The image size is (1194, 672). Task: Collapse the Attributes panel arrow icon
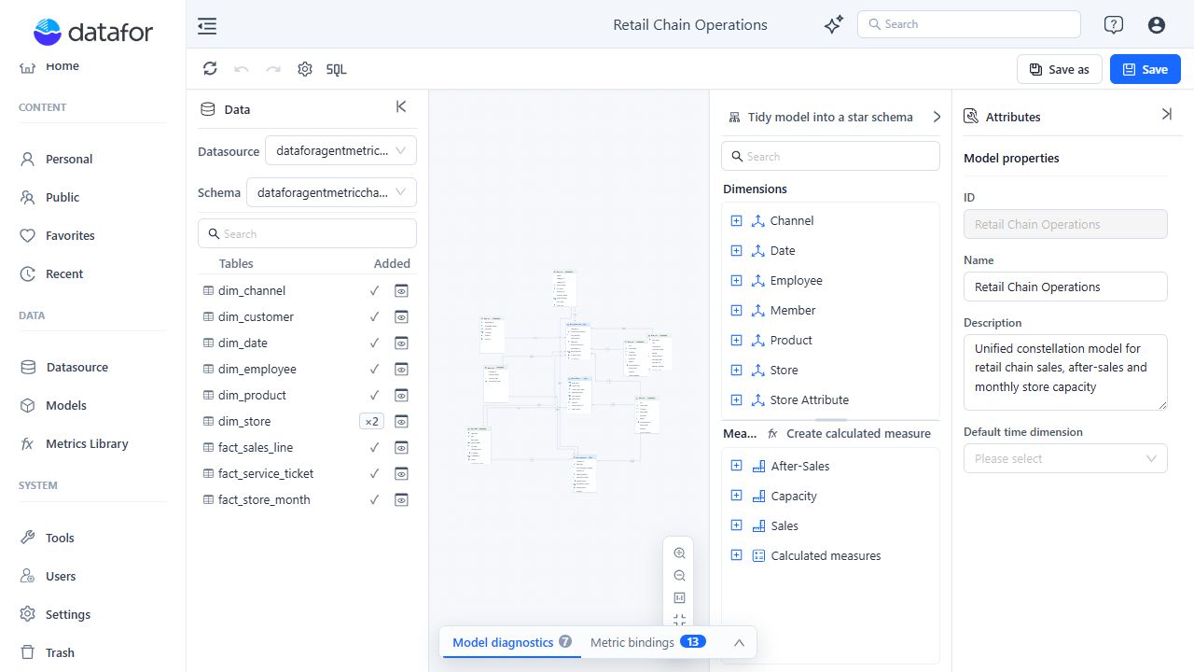(x=1166, y=114)
